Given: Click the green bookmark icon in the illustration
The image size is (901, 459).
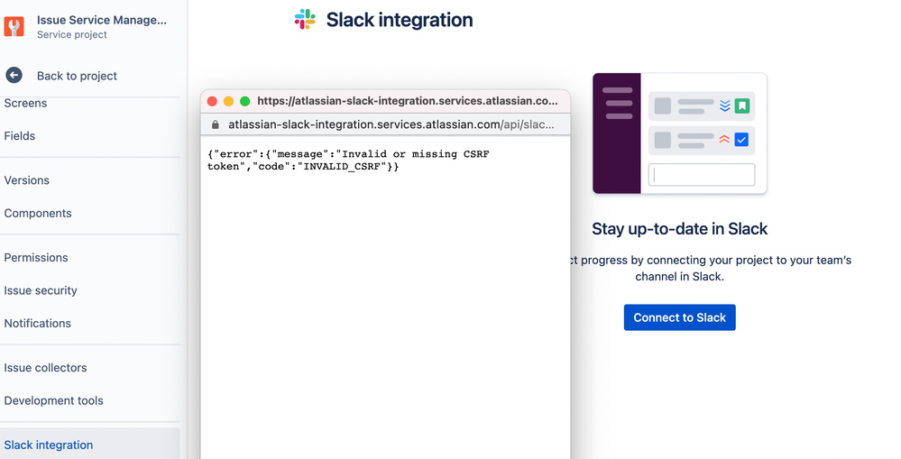Looking at the screenshot, I should coord(742,106).
